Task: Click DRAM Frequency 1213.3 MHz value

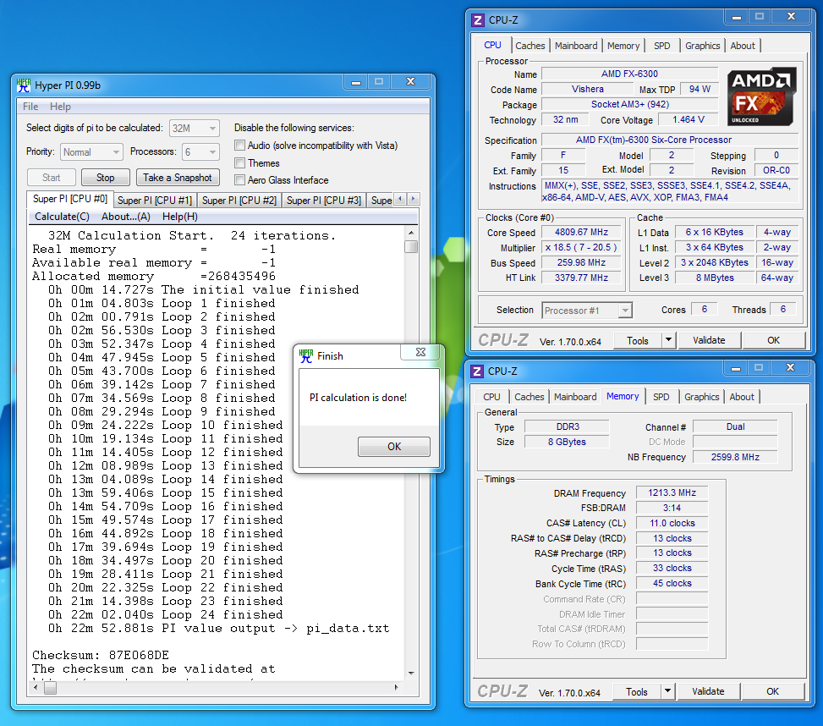Action: (x=672, y=492)
